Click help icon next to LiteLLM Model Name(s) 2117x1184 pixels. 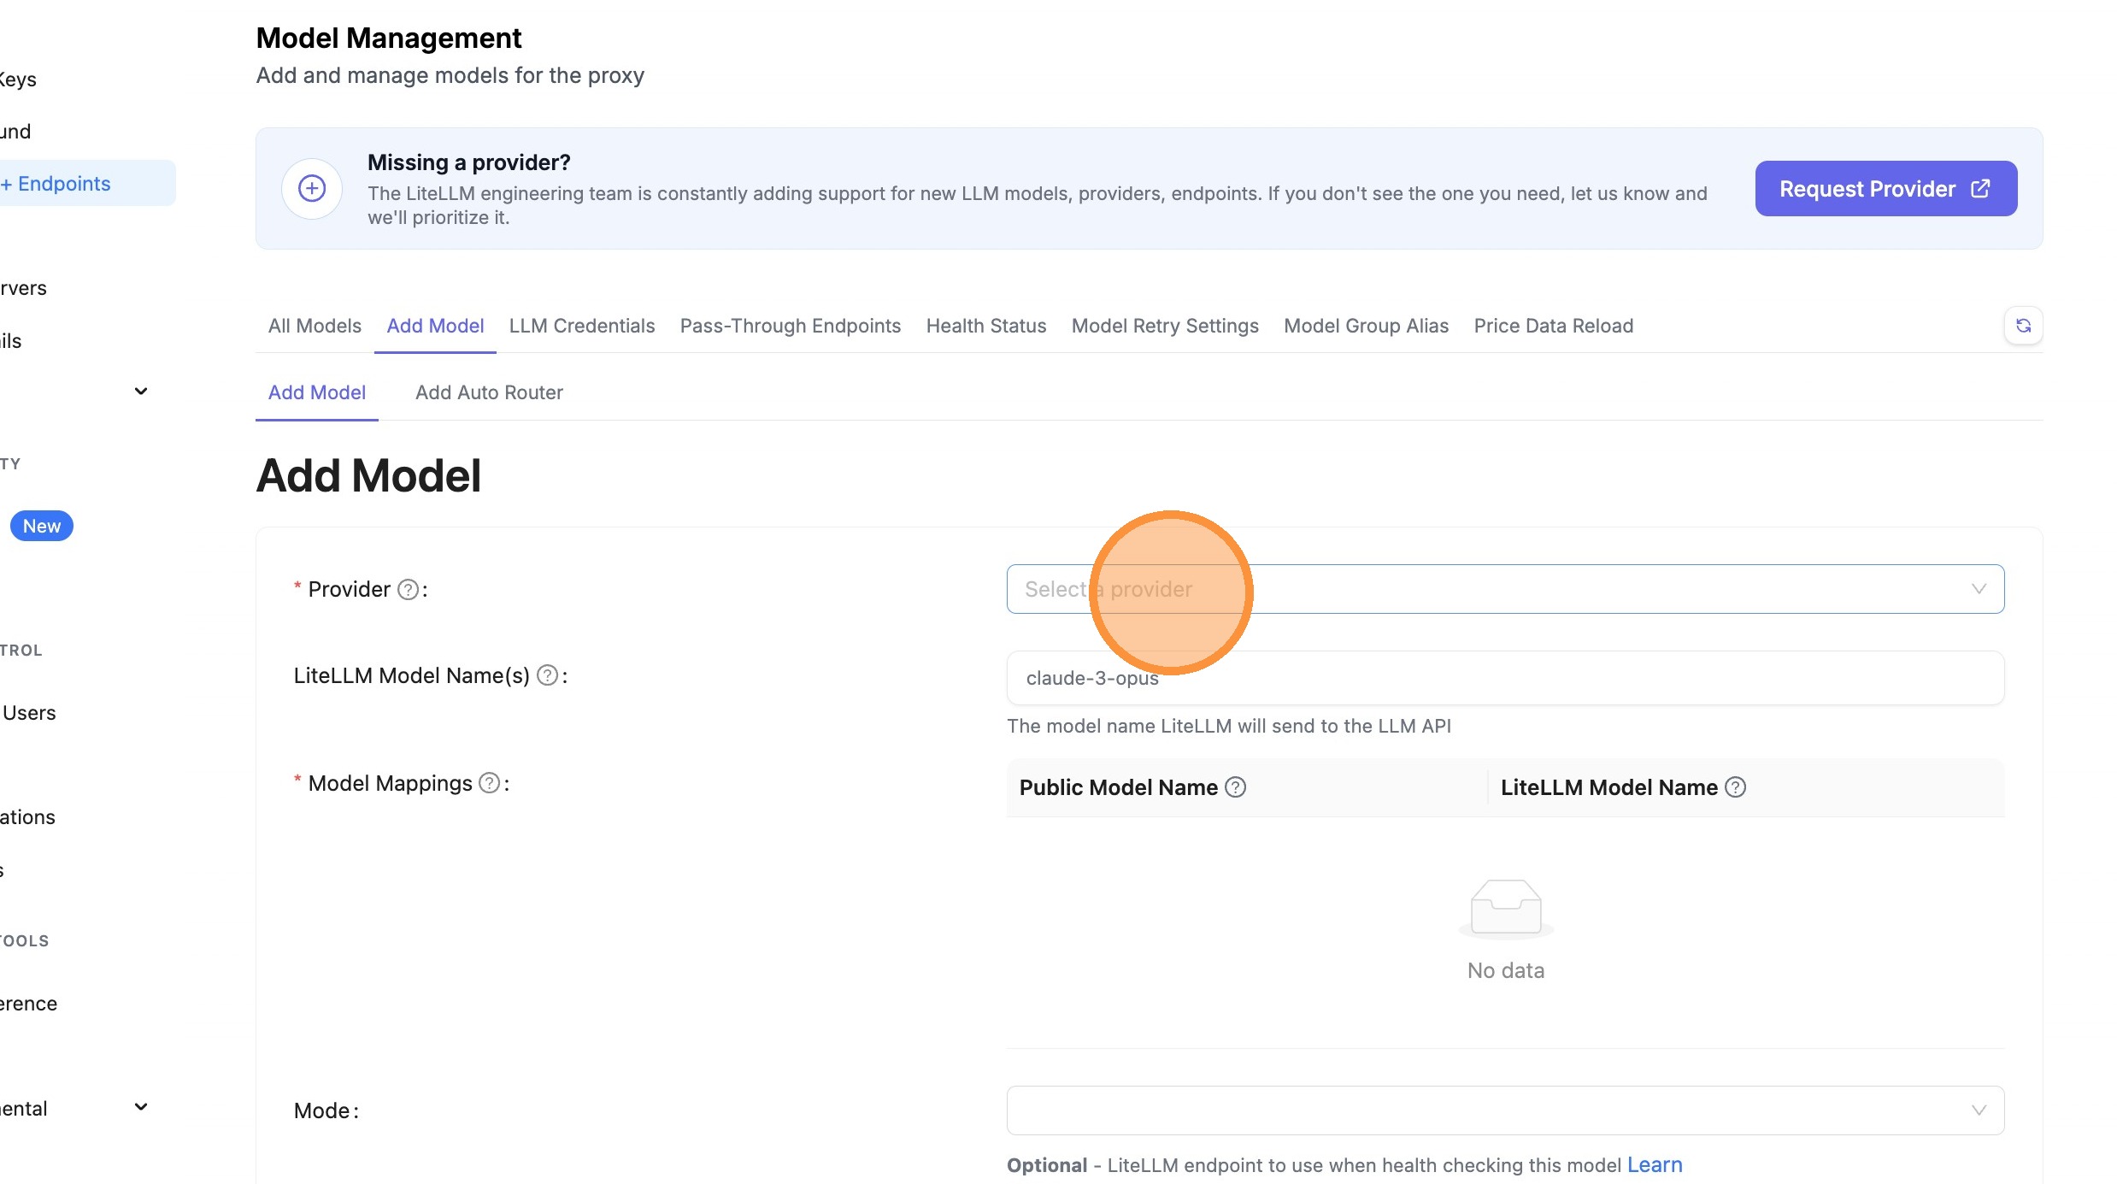tap(547, 676)
